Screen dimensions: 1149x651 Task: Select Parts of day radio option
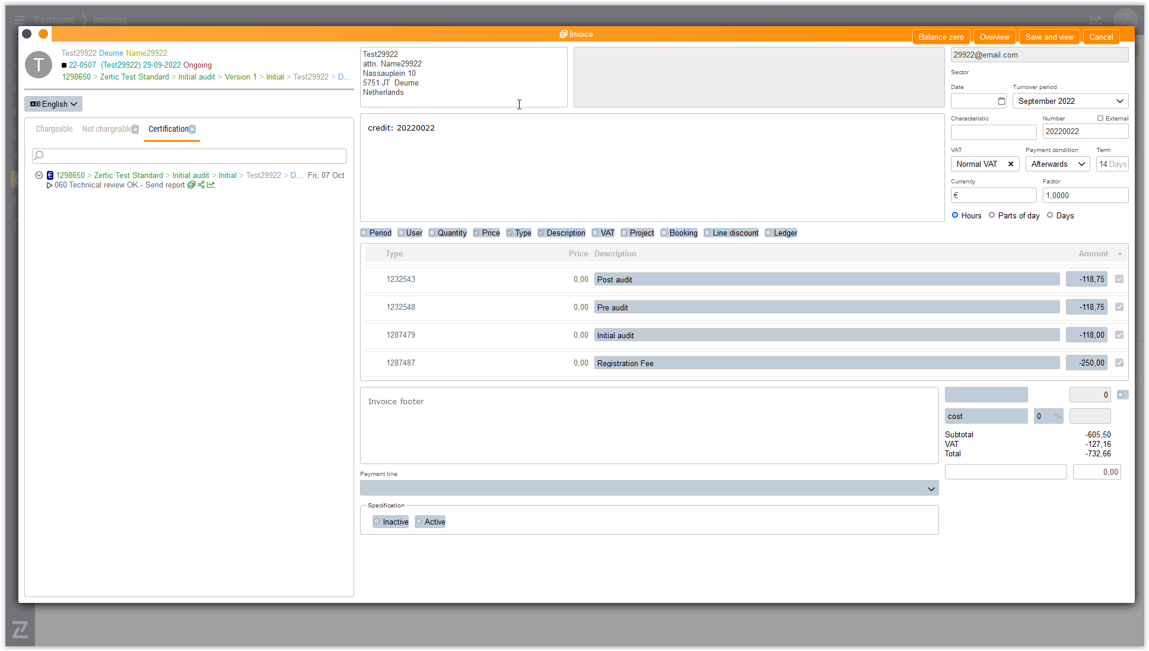coord(992,215)
